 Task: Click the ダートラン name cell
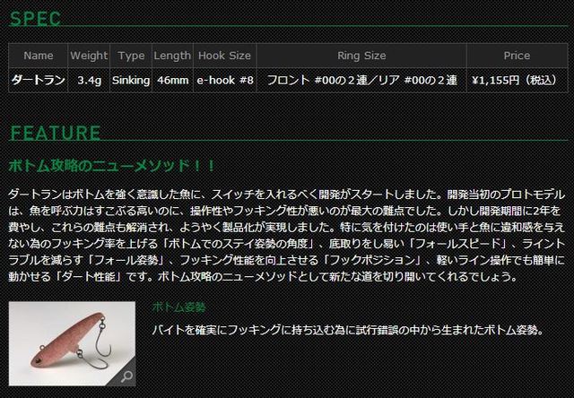[38, 80]
